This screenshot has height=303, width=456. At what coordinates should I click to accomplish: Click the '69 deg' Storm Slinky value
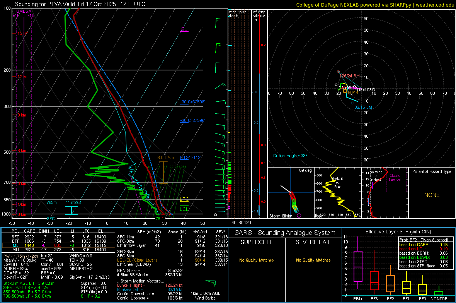click(305, 170)
